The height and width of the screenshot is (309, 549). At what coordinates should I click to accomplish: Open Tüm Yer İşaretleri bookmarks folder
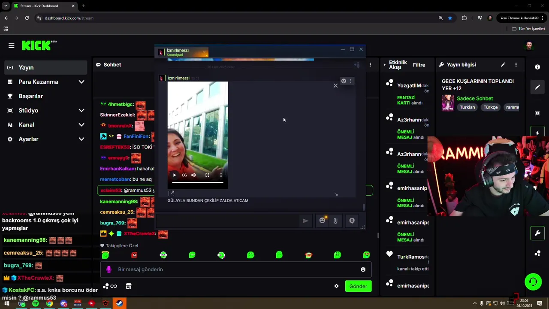(x=528, y=29)
